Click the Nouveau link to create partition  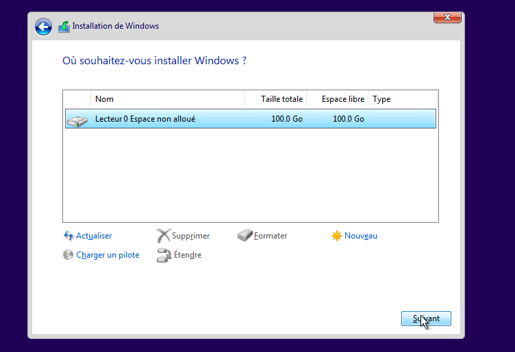(x=360, y=236)
